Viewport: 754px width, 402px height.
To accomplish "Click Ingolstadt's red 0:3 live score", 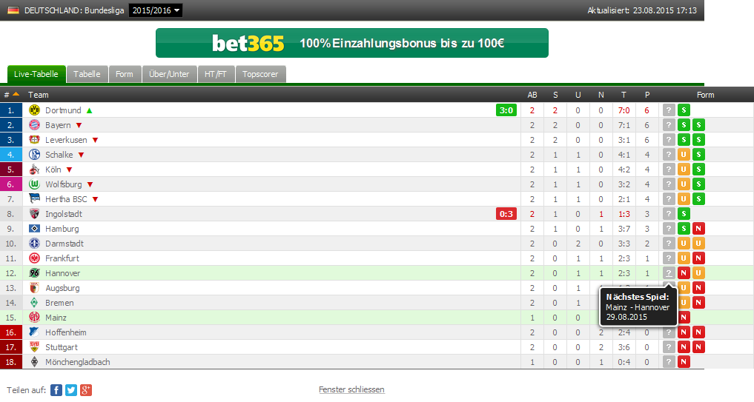I will [506, 214].
